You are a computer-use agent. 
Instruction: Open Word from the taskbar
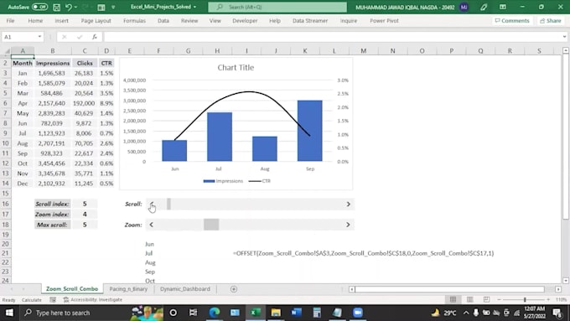pyautogui.click(x=296, y=313)
